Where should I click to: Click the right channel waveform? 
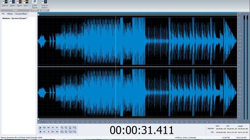137,93
